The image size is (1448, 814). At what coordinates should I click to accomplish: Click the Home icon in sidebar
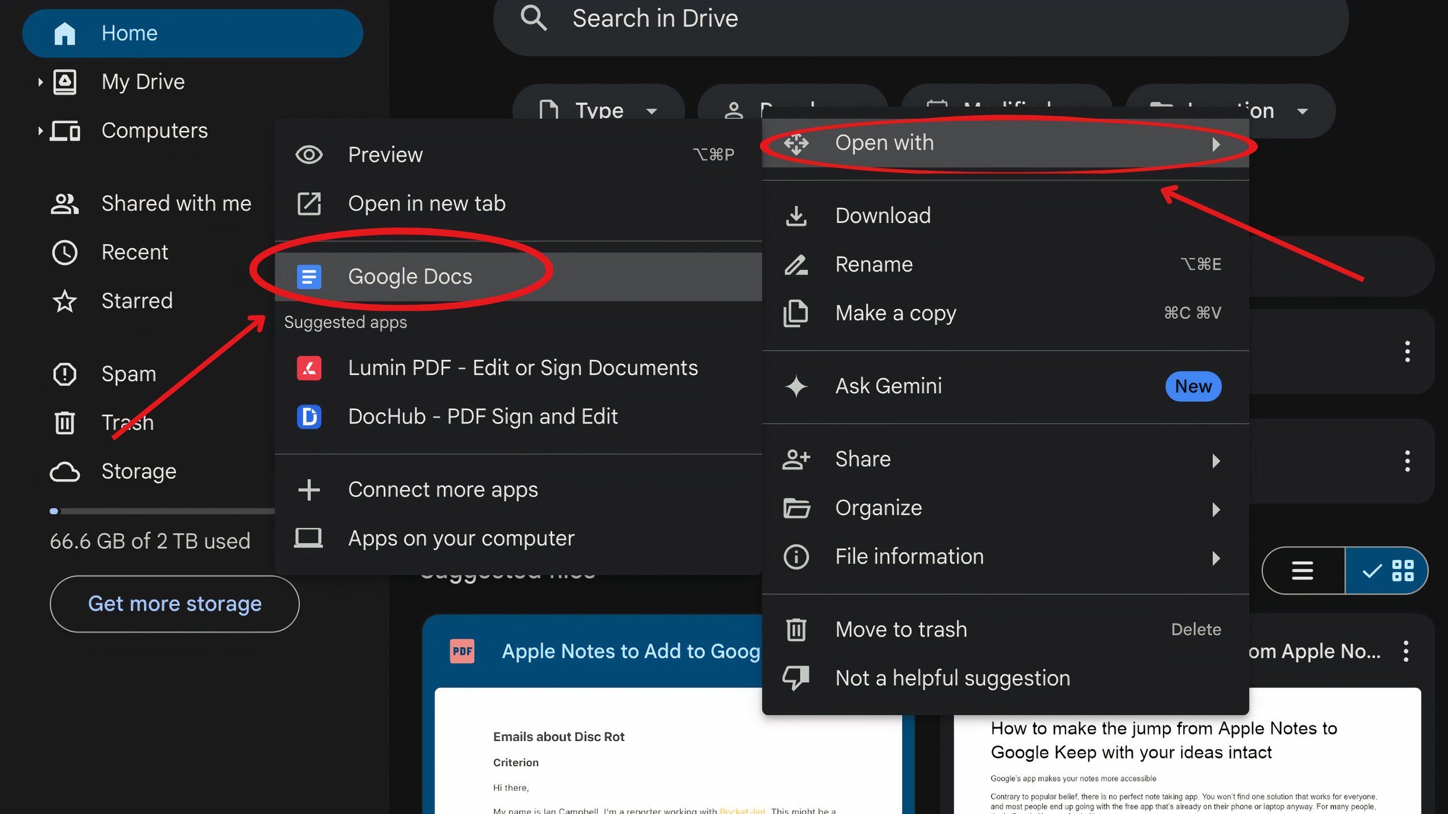[x=64, y=33]
